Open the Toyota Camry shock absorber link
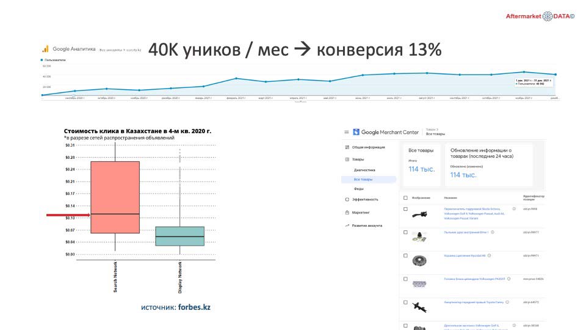This screenshot has height=330, width=586. 474,302
